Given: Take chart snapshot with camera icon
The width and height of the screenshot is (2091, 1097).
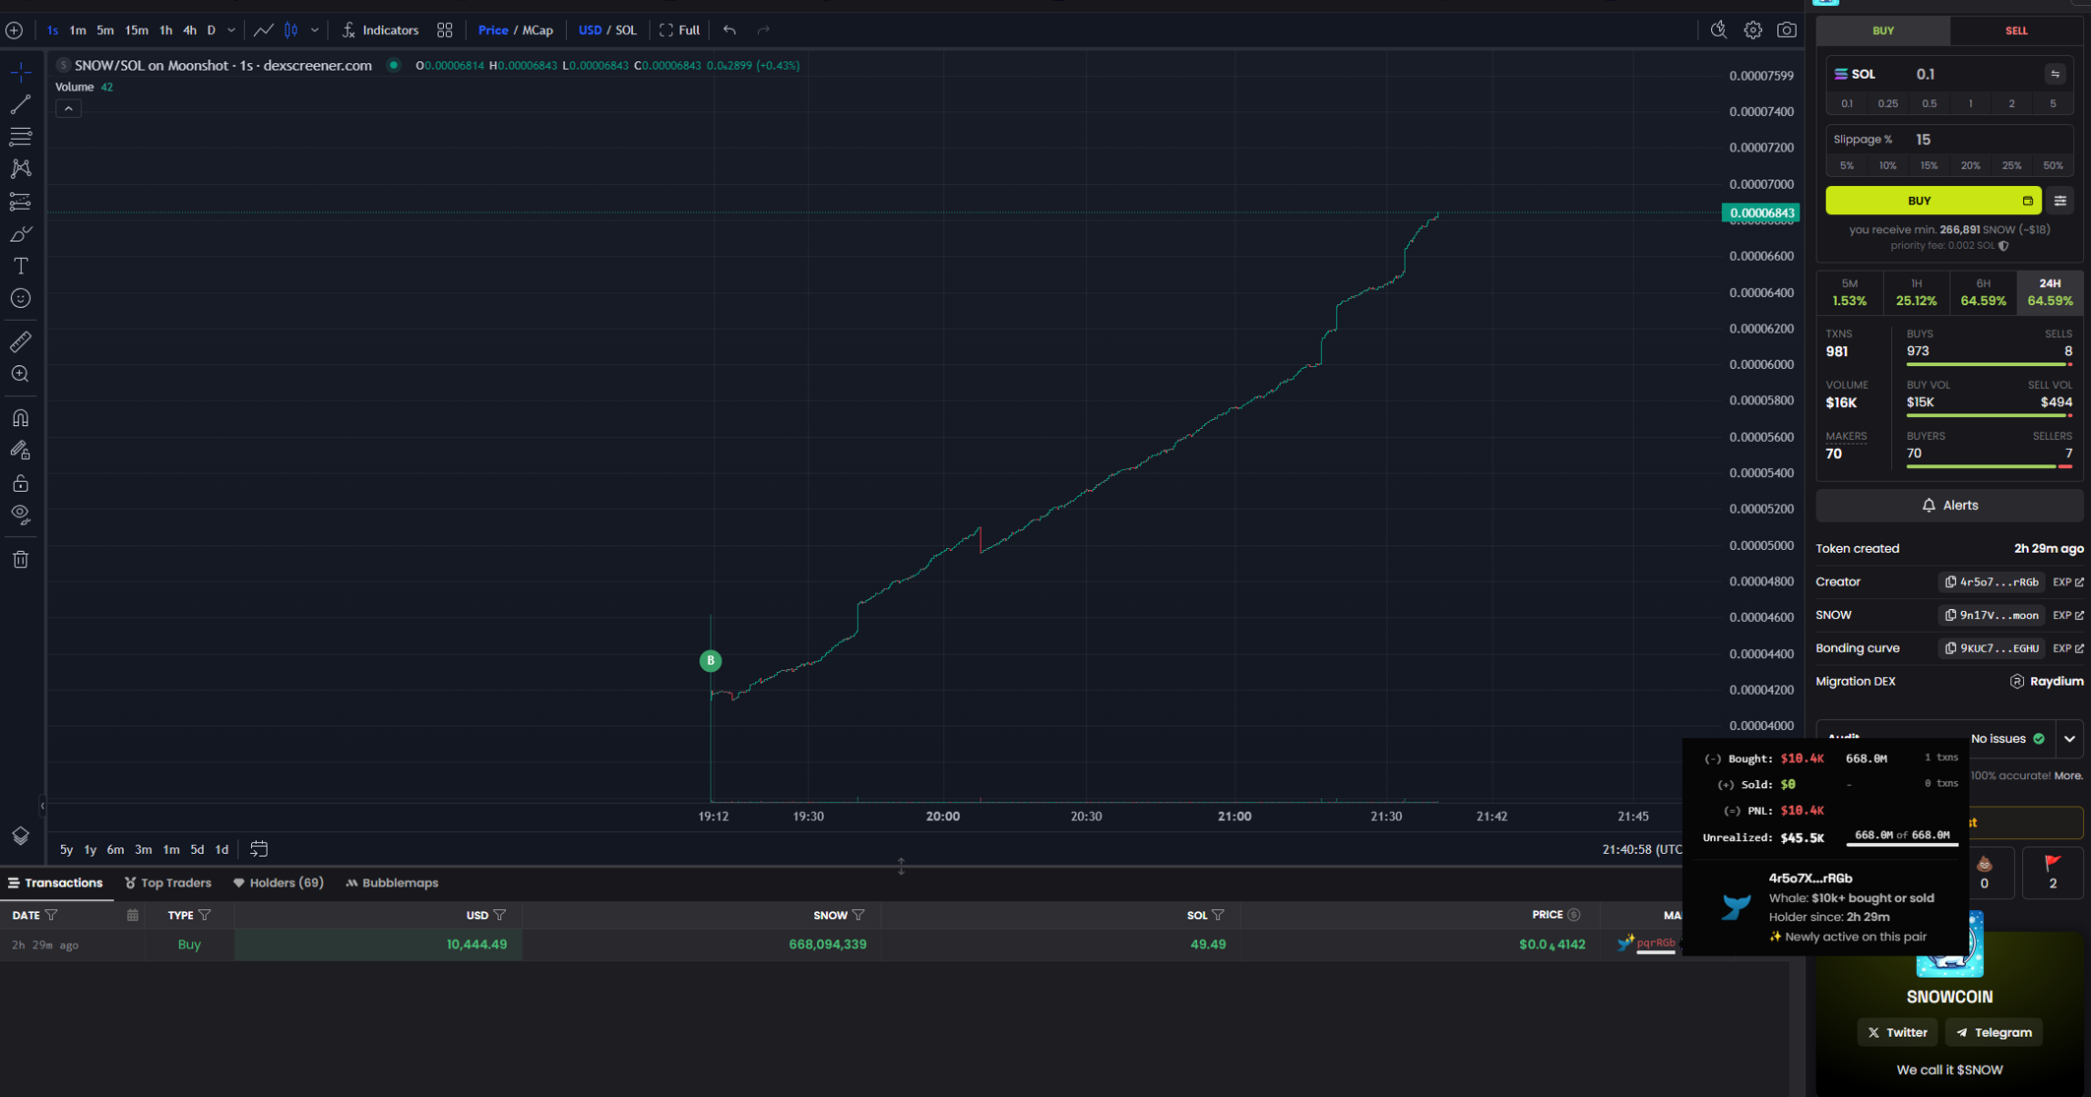Looking at the screenshot, I should pyautogui.click(x=1786, y=30).
